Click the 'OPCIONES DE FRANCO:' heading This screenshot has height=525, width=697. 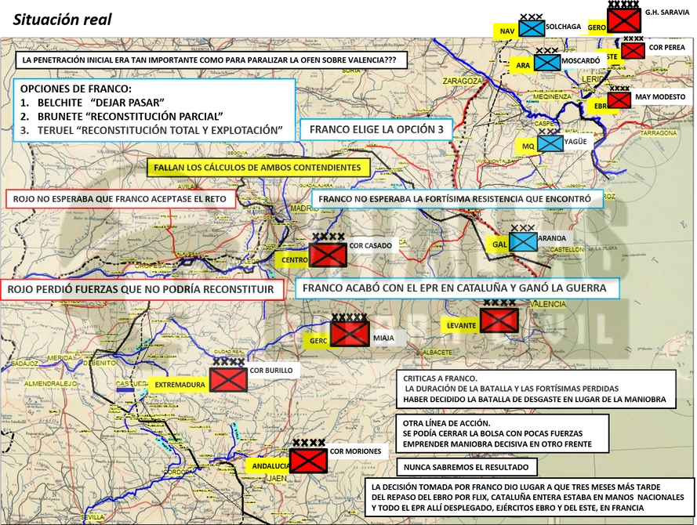click(75, 89)
